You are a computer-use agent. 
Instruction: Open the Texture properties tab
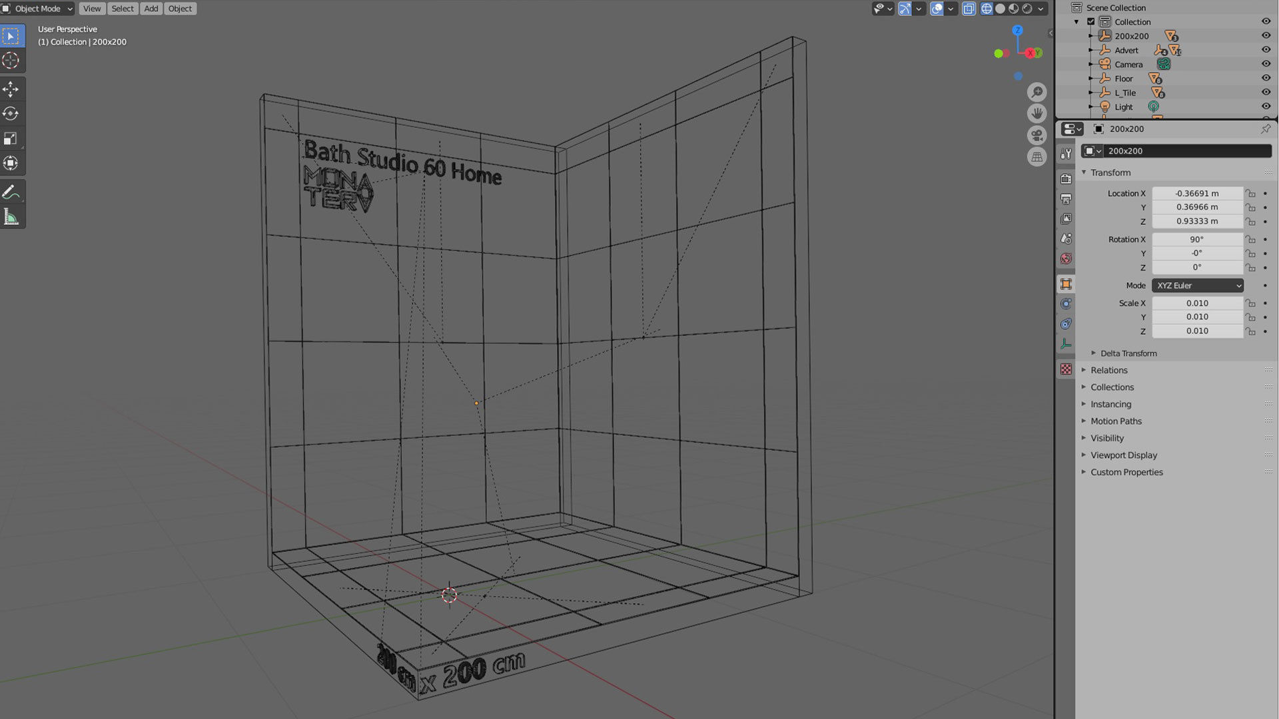pyautogui.click(x=1066, y=369)
